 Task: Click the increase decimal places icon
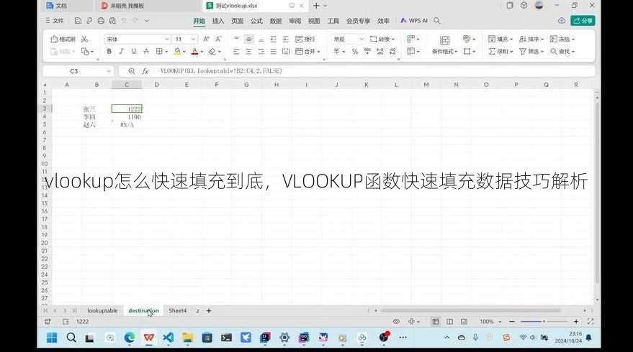point(380,52)
